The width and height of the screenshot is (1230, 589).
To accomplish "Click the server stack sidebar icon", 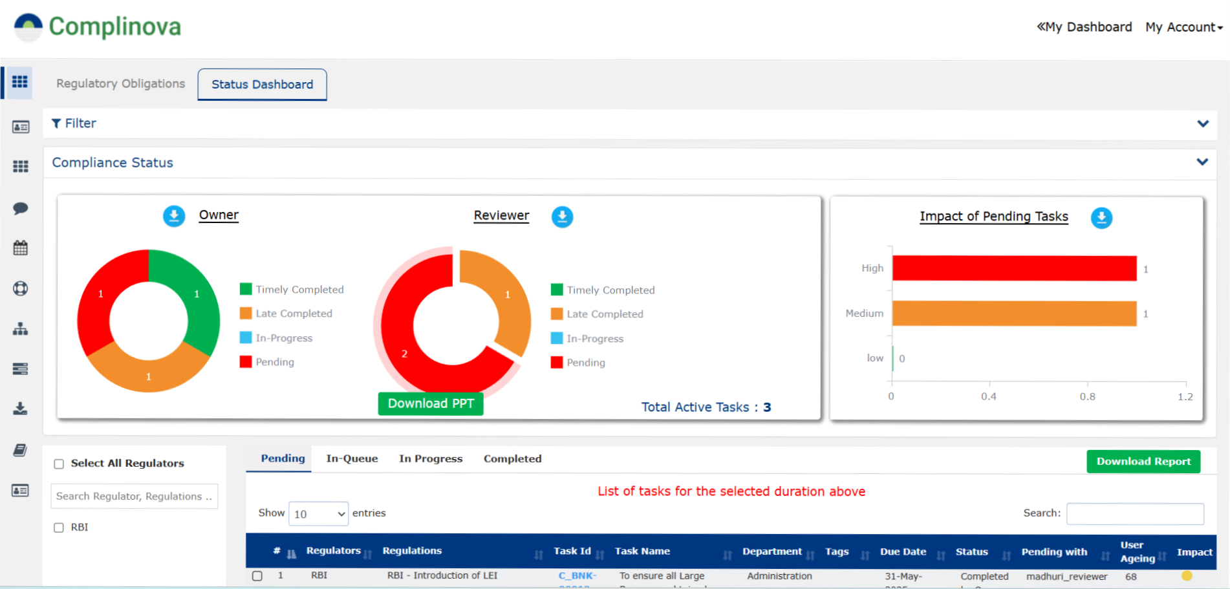I will click(21, 369).
